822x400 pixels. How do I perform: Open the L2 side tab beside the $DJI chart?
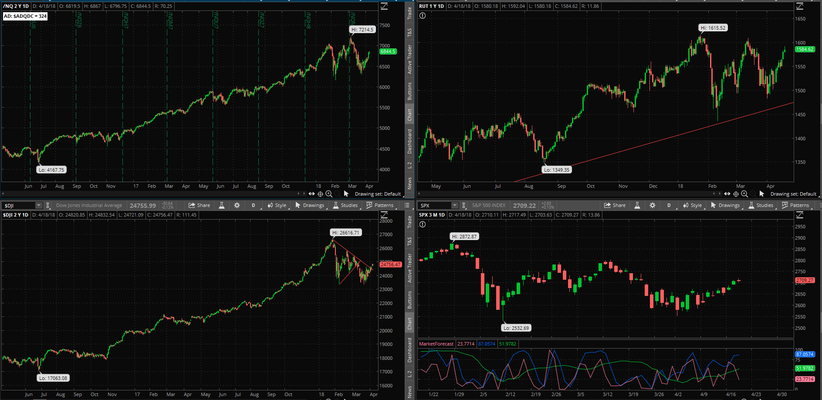[x=409, y=373]
